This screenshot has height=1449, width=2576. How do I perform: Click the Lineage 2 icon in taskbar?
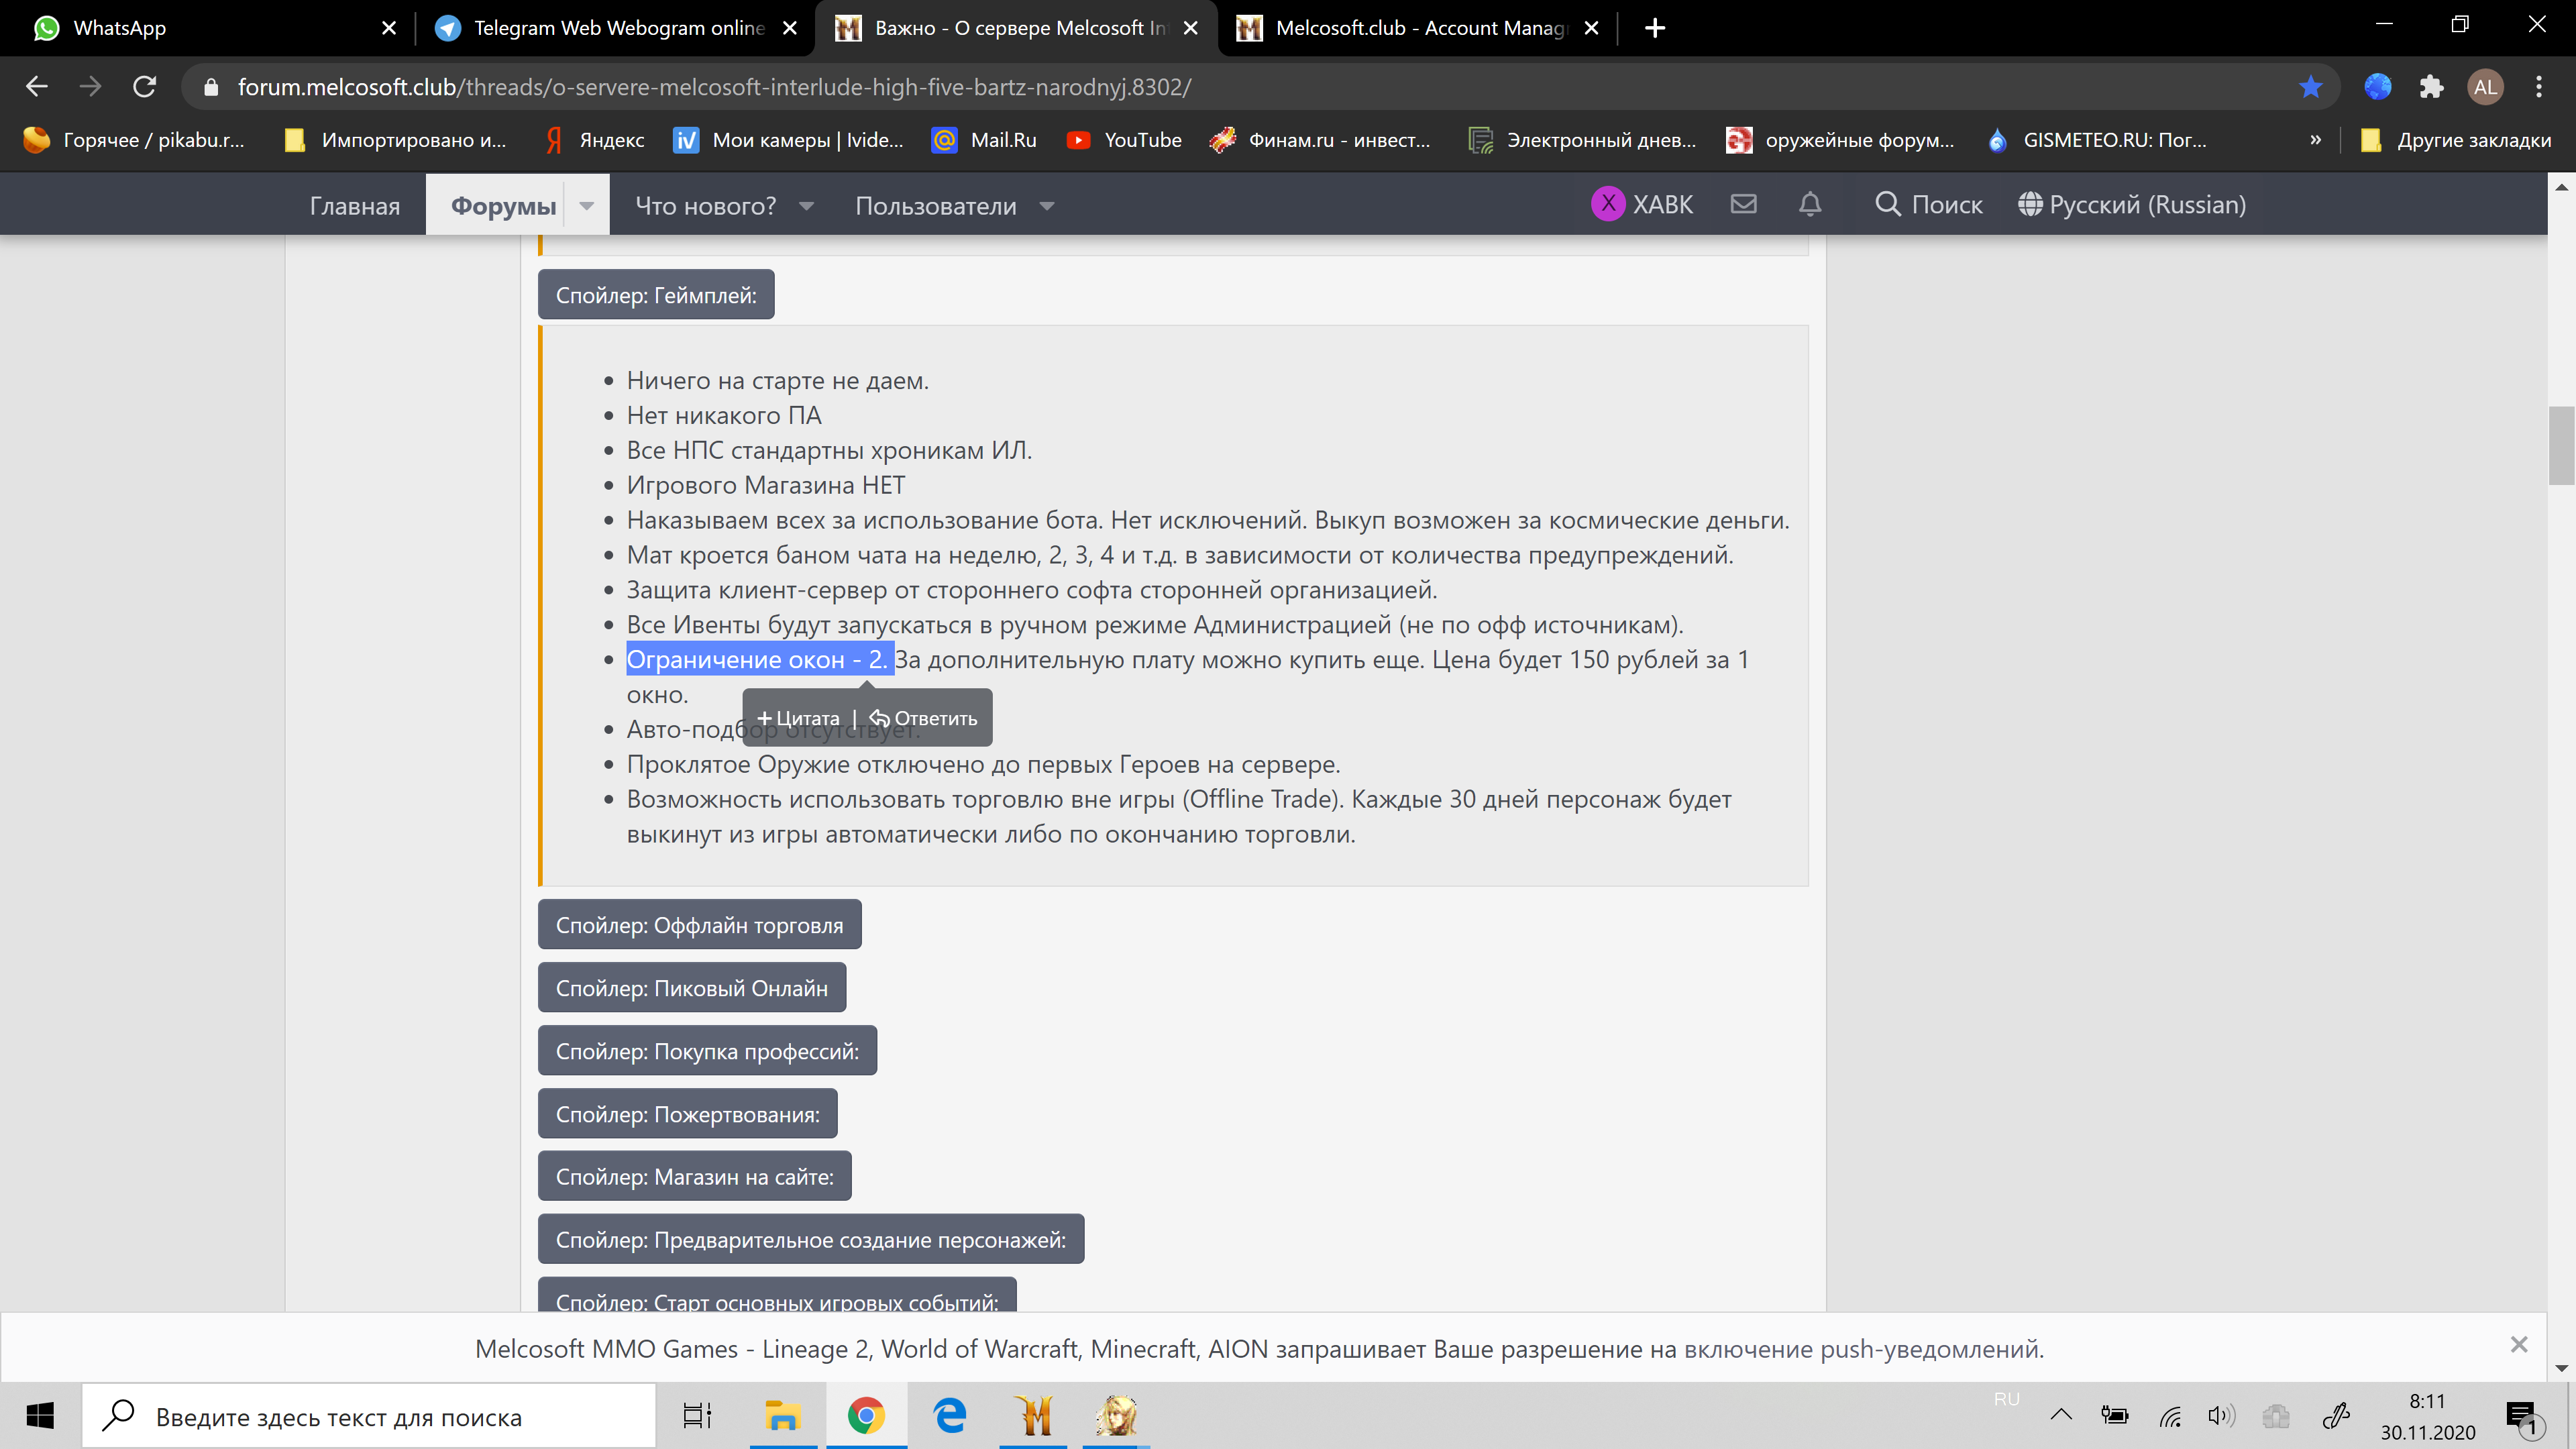(x=1116, y=1415)
